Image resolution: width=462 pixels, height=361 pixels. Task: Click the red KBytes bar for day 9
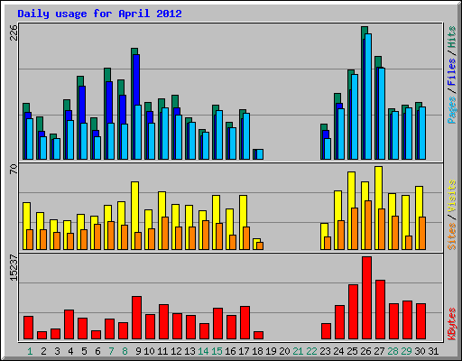[137, 318]
